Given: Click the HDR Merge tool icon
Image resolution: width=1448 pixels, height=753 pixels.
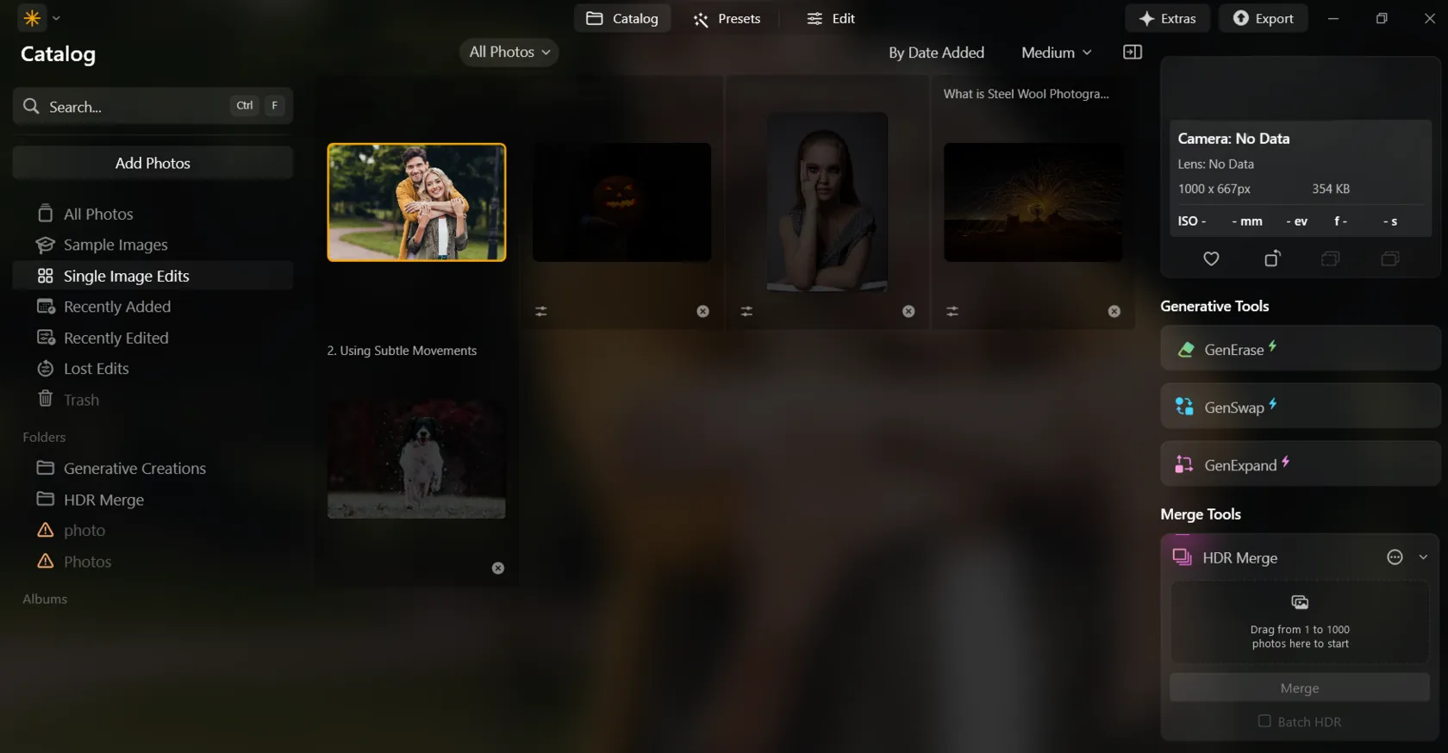Looking at the screenshot, I should (x=1182, y=557).
